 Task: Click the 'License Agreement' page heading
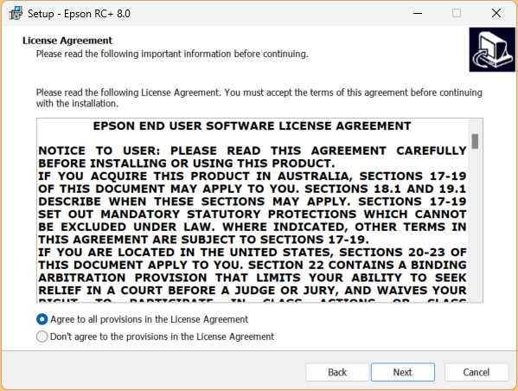pos(67,41)
